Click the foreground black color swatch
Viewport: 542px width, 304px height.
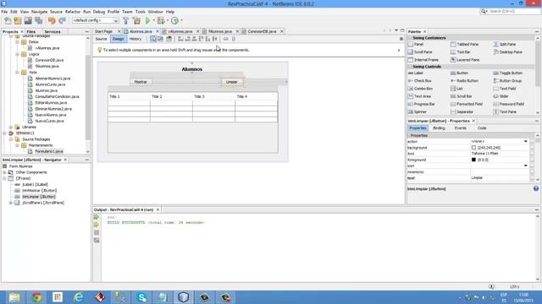pyautogui.click(x=473, y=160)
